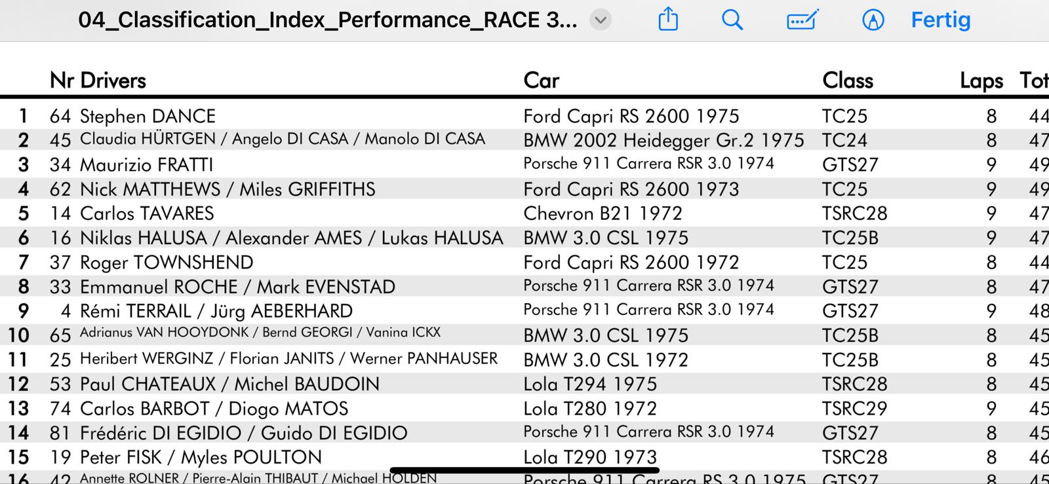The width and height of the screenshot is (1049, 484).
Task: Tap Frédéric DI EGIDIO row
Action: [524, 433]
